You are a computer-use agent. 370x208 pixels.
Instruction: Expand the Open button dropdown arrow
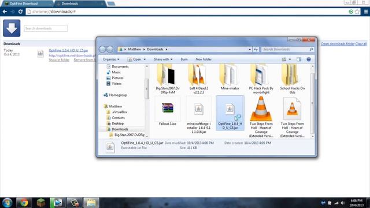point(145,60)
